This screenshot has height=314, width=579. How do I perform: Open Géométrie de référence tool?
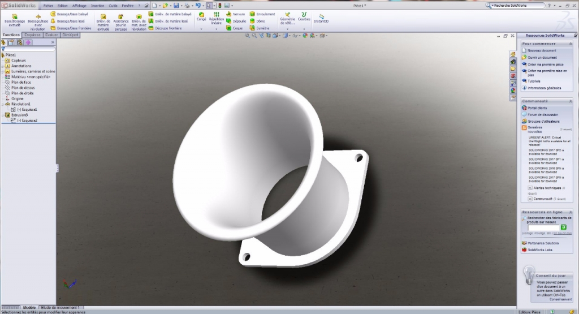[x=287, y=19]
